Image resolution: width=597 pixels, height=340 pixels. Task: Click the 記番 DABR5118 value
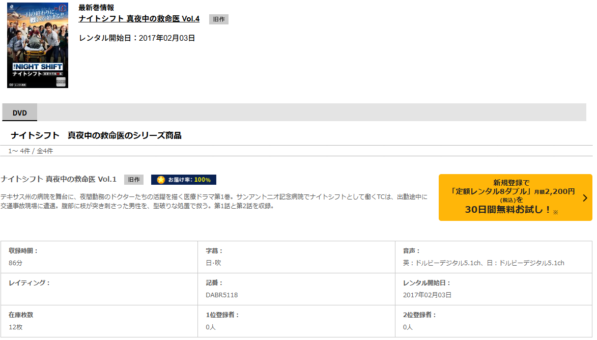221,295
